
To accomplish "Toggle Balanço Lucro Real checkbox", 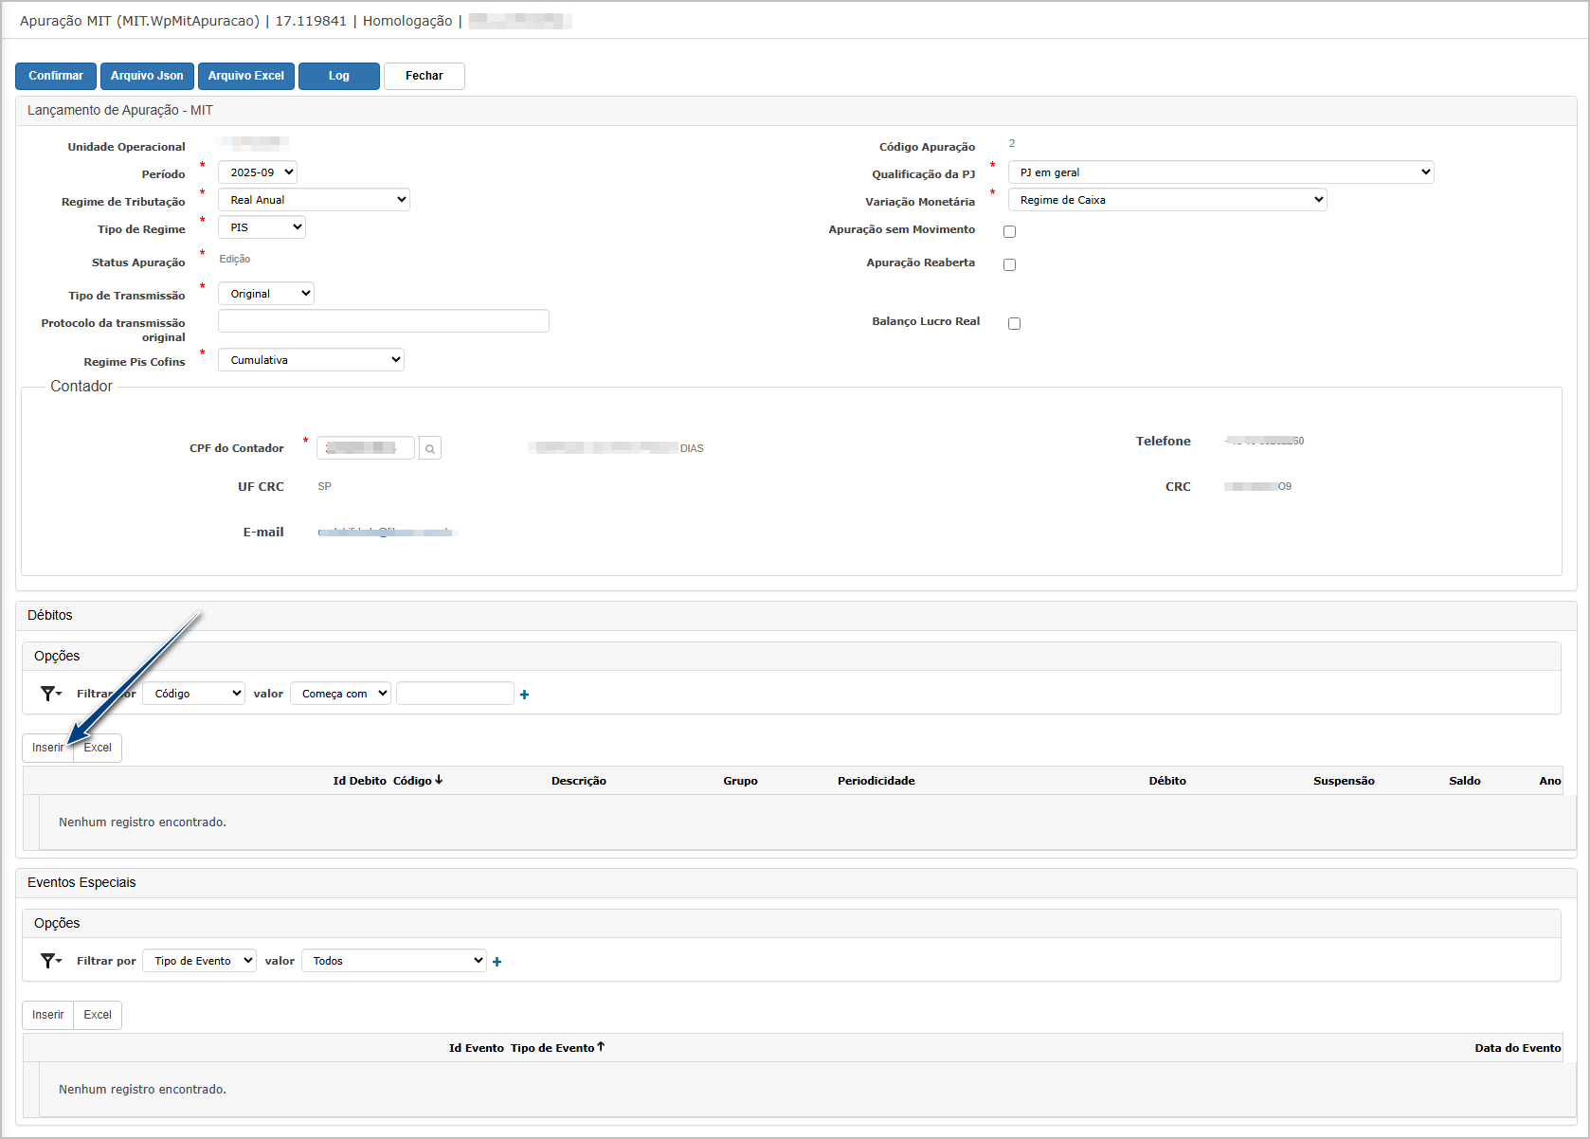I will click(1014, 323).
